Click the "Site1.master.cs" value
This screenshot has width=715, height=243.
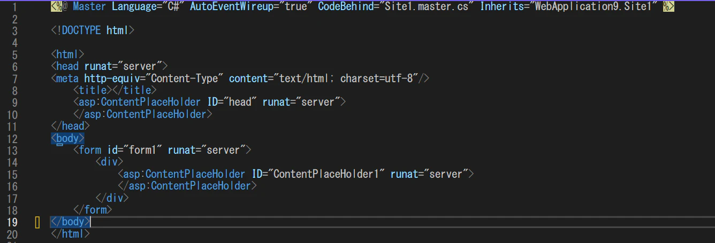pyautogui.click(x=426, y=6)
